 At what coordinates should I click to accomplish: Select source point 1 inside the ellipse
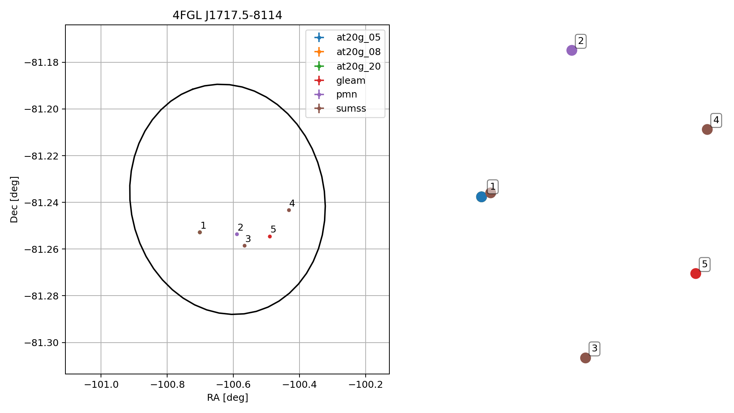(200, 232)
